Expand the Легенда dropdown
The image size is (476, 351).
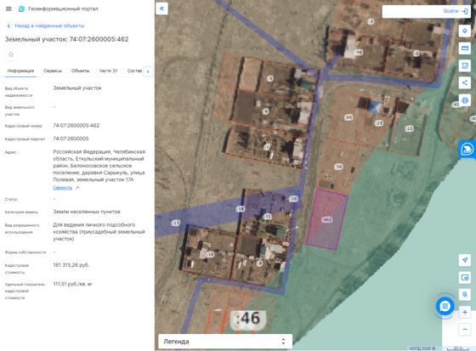coord(225,342)
